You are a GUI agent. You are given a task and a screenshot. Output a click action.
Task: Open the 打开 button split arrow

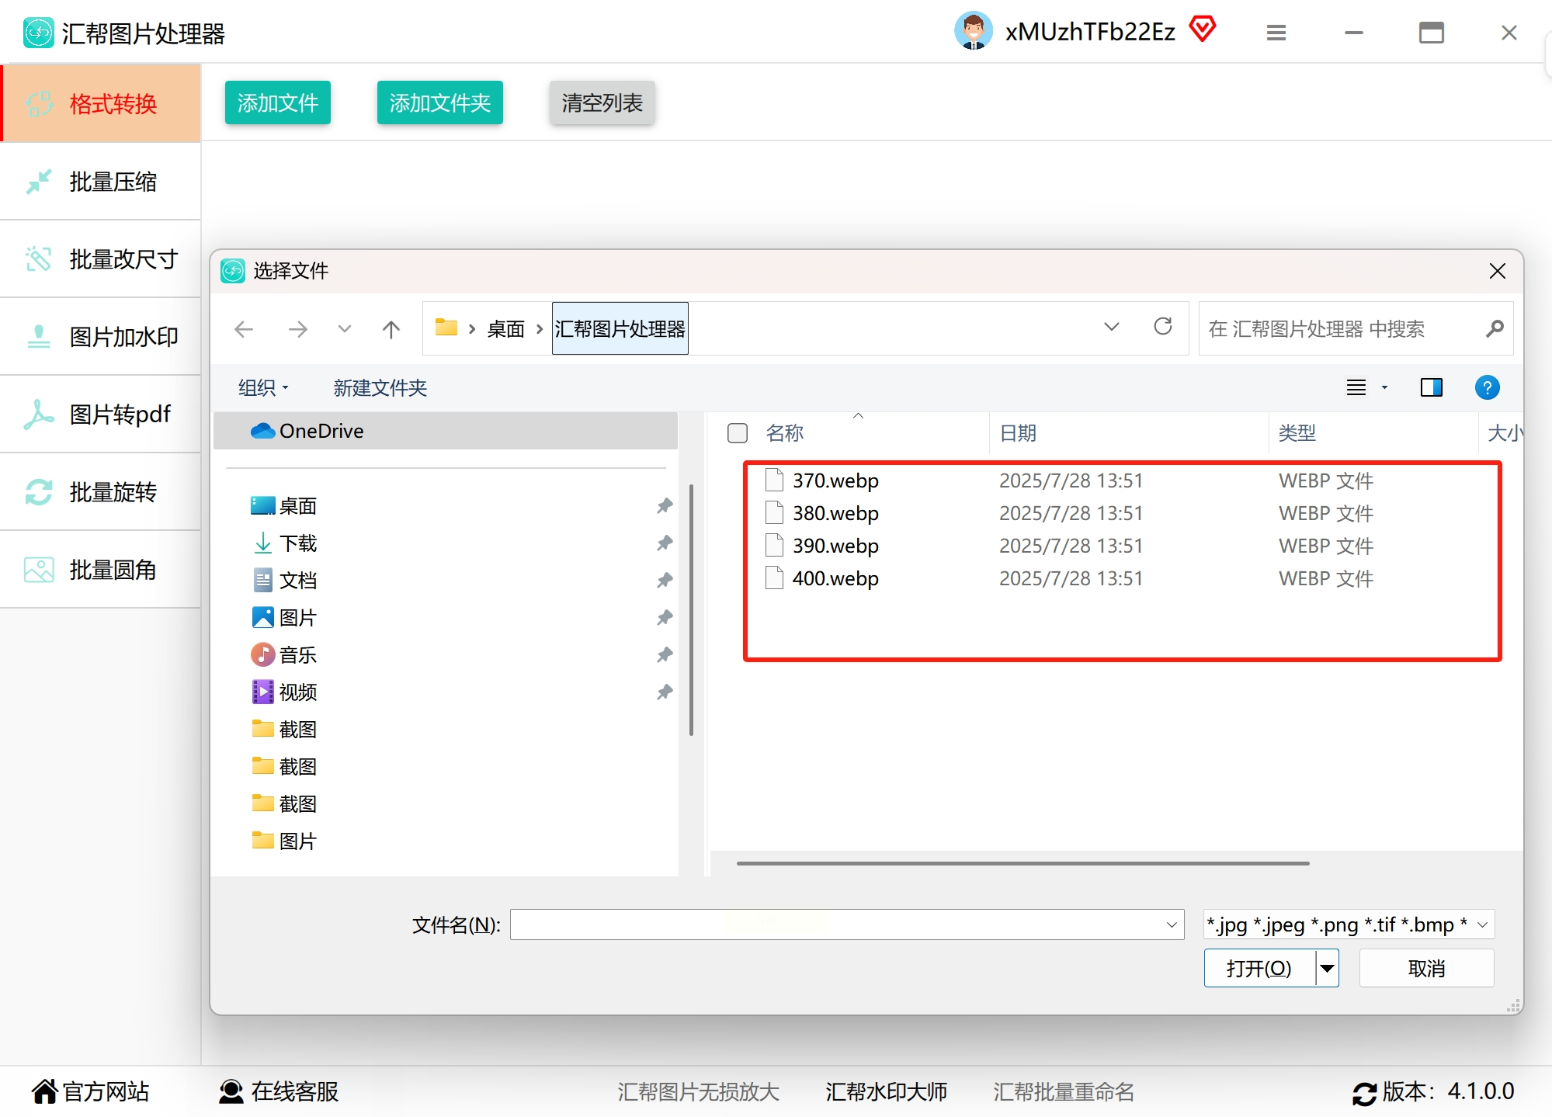(1328, 968)
